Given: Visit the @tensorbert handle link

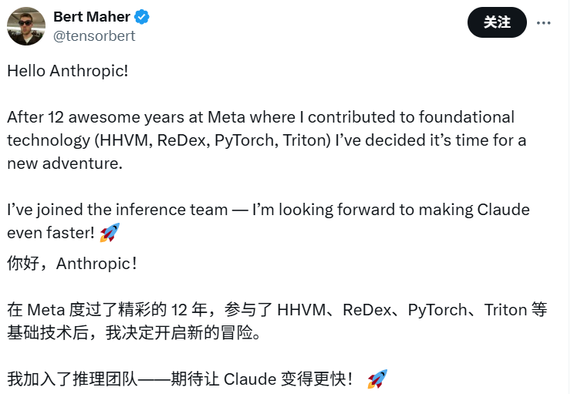Looking at the screenshot, I should point(94,35).
